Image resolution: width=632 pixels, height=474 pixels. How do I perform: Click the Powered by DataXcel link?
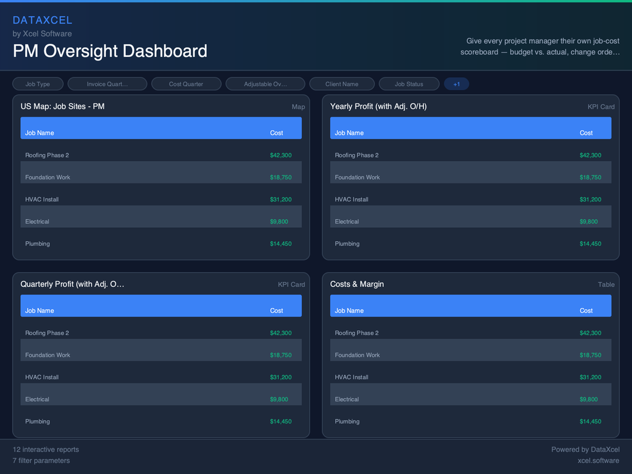click(x=585, y=449)
